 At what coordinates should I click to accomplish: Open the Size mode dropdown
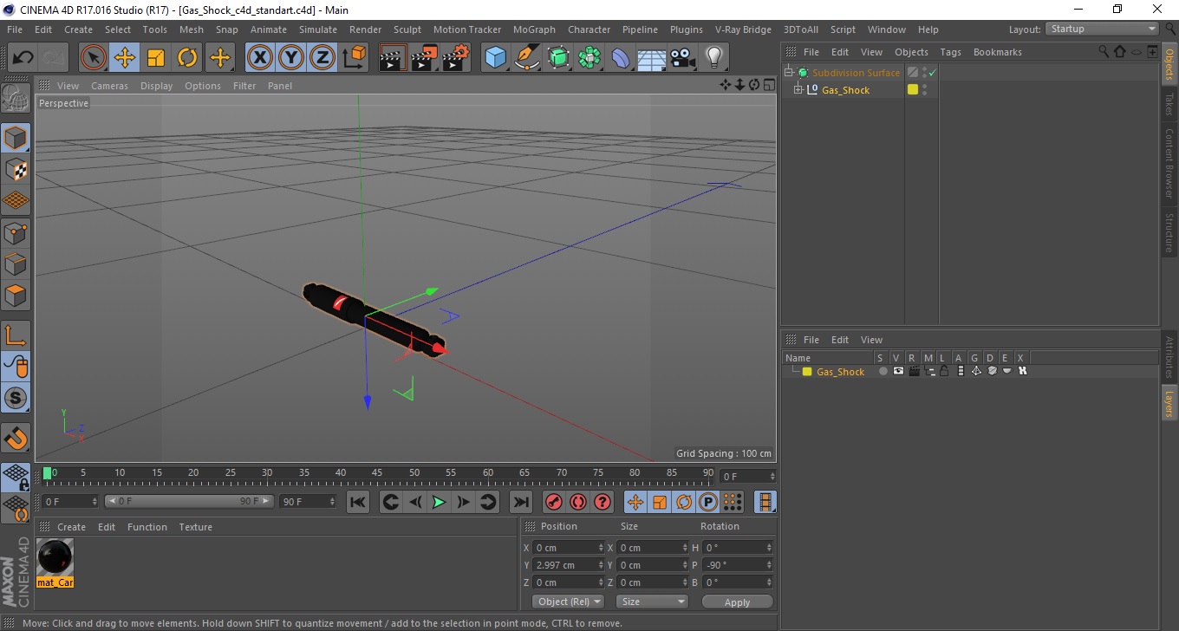coord(652,602)
